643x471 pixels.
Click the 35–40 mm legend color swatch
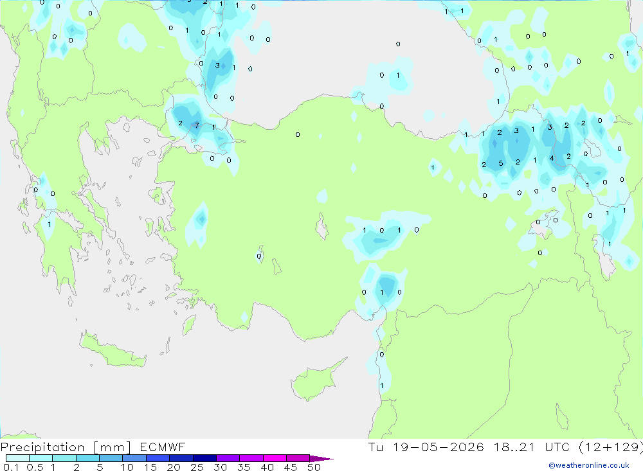(251, 458)
